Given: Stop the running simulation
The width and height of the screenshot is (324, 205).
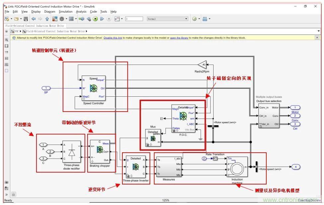Looking at the screenshot, I should click(x=108, y=19).
